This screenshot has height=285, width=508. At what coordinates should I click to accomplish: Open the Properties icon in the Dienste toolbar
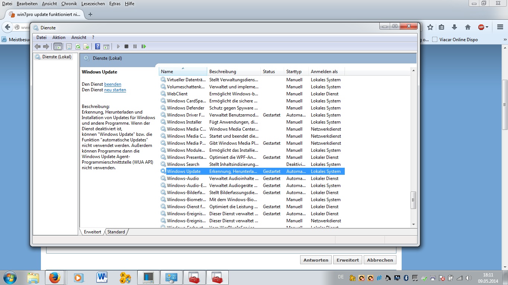(69, 46)
